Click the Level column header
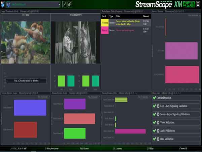The width and height of the screenshot is (202, 152). (104, 16)
